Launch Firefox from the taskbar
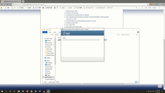Viewport: 165px width, 93px height. (x=27, y=91)
